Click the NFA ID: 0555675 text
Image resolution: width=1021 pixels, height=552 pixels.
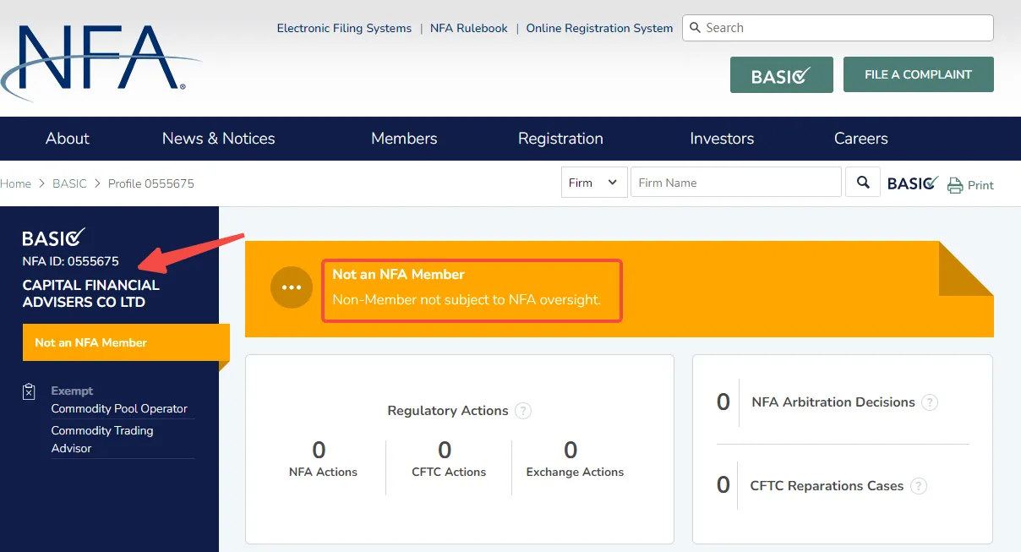tap(71, 261)
